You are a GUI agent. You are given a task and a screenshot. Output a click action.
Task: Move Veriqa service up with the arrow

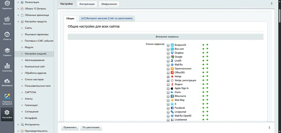coord(203,76)
